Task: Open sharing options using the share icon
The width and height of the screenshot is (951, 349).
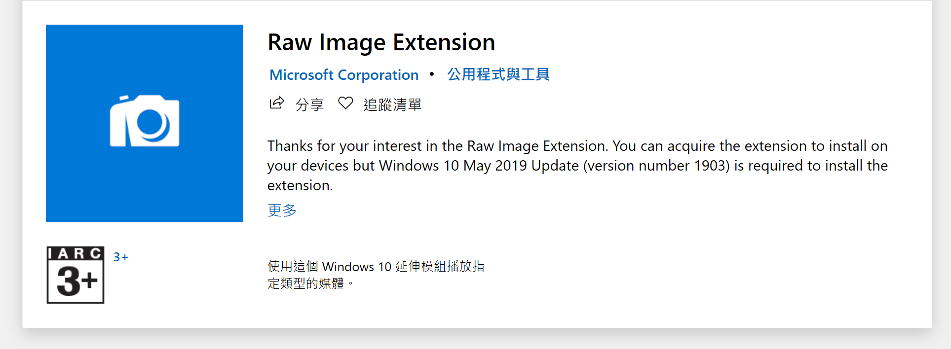Action: pyautogui.click(x=277, y=104)
